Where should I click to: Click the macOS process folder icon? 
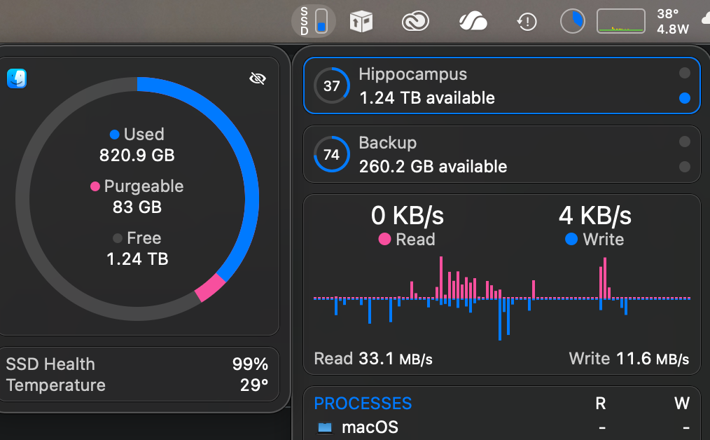[x=325, y=427]
